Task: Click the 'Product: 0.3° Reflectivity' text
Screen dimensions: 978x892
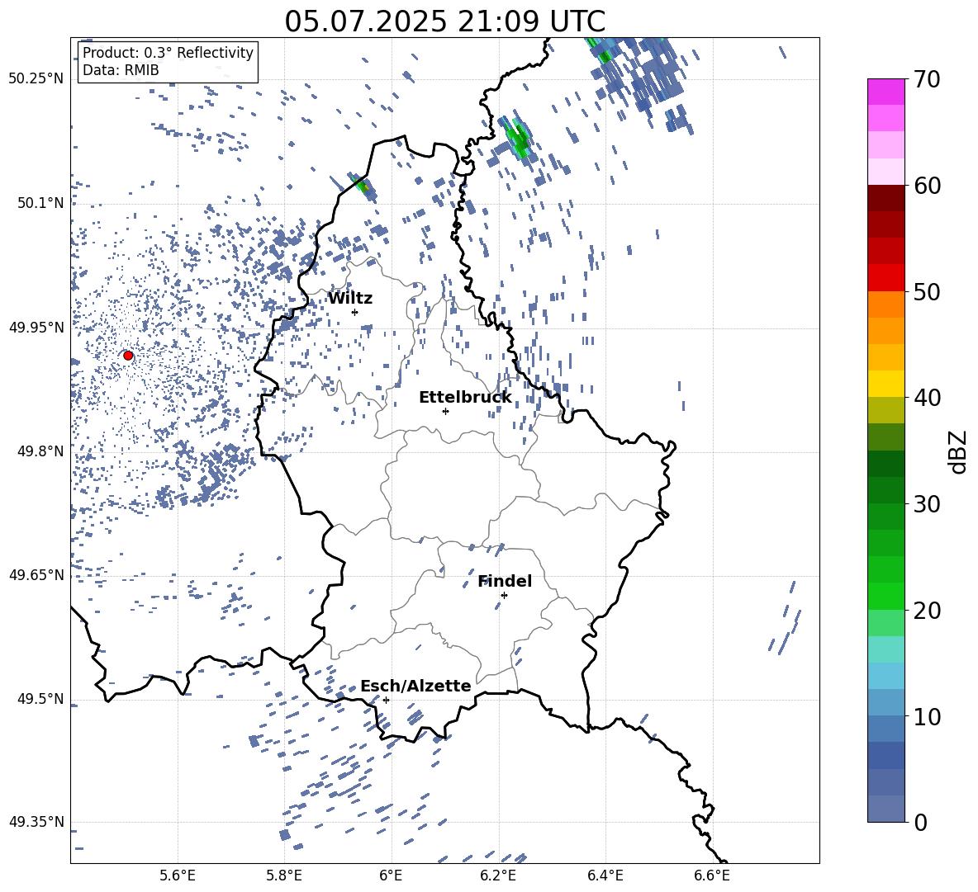Action: click(x=168, y=53)
